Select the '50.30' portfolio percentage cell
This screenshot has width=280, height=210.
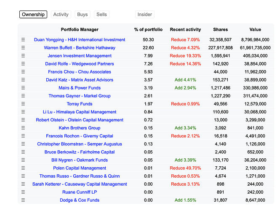(x=148, y=39)
